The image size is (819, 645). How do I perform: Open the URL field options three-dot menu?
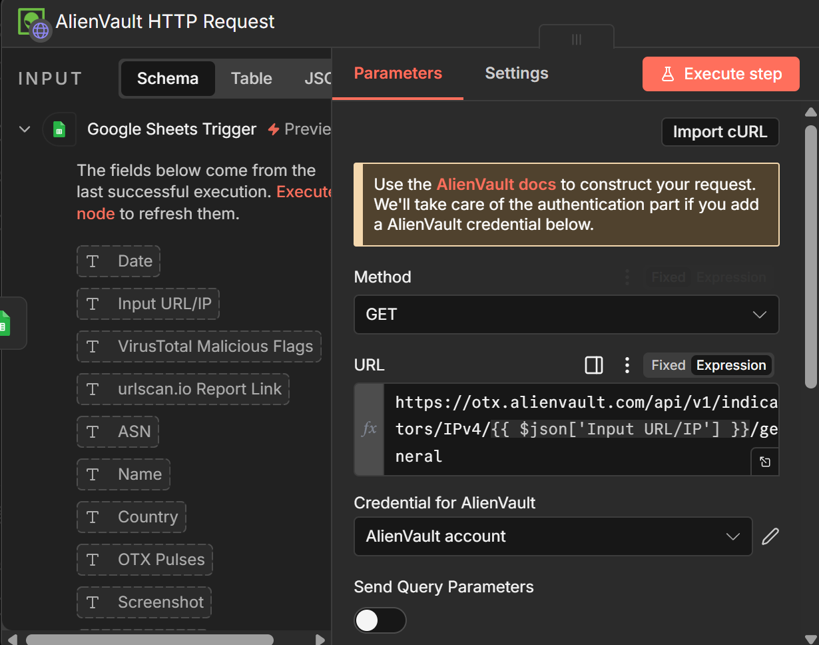click(x=627, y=365)
